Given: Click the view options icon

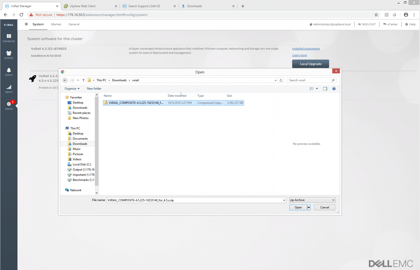Looking at the screenshot, I should coord(312,89).
